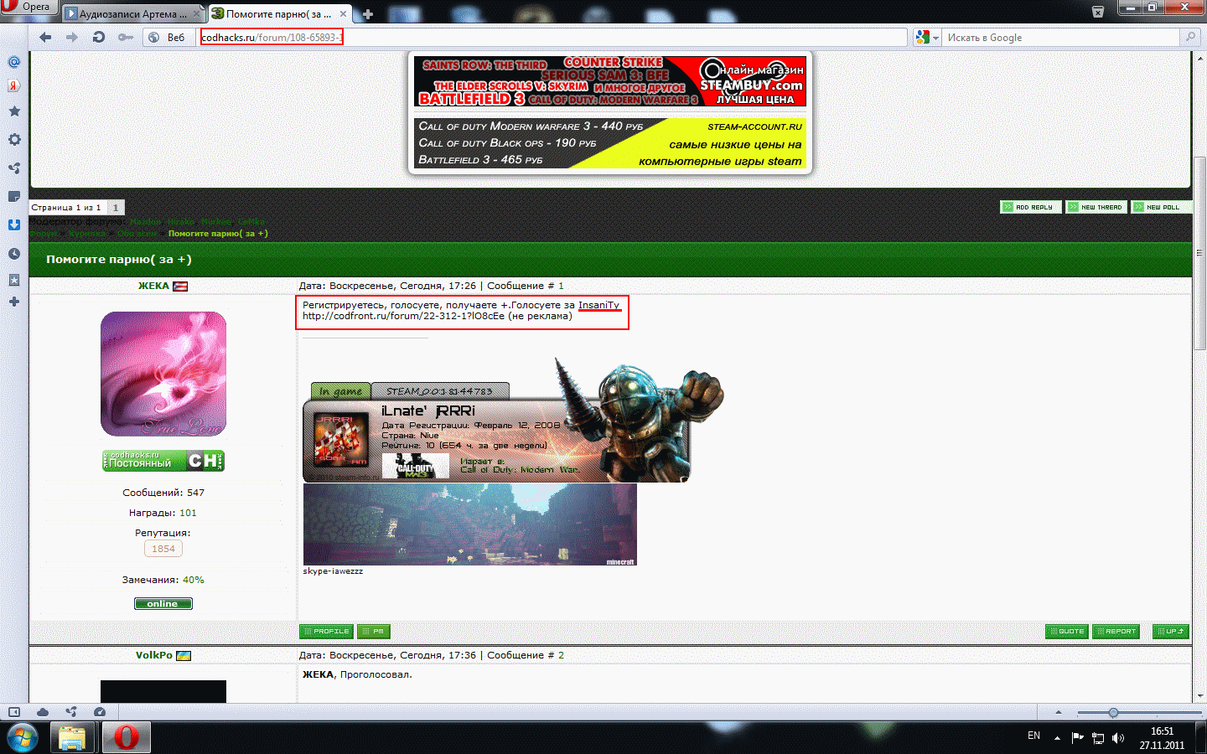Viewport: 1207px width, 754px height.
Task: Open password wand key icon
Action: [x=126, y=37]
